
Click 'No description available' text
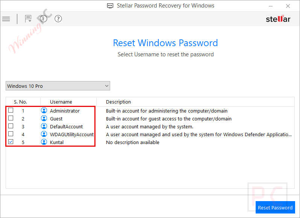[133, 143]
